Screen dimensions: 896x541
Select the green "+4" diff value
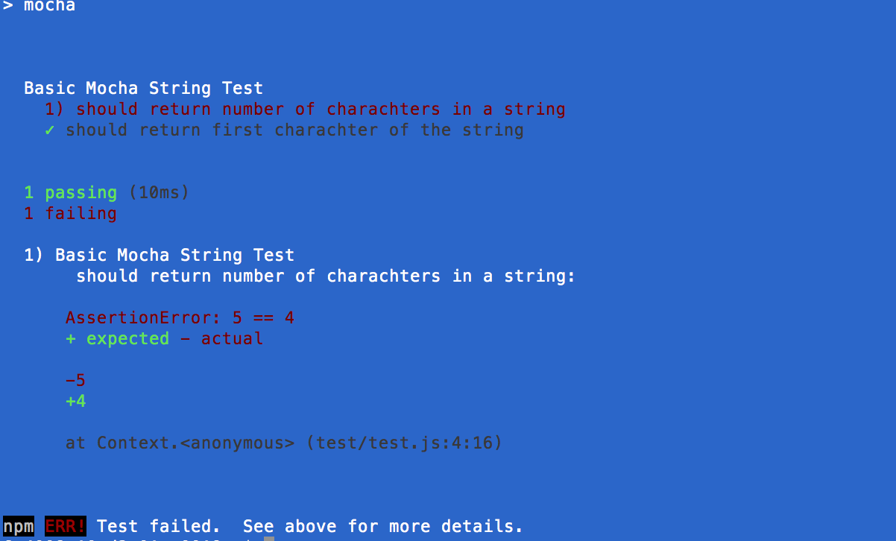pos(75,402)
